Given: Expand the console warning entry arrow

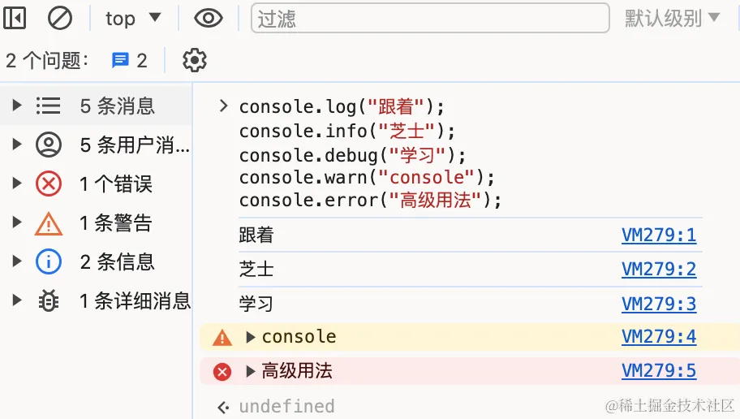Looking at the screenshot, I should (251, 337).
